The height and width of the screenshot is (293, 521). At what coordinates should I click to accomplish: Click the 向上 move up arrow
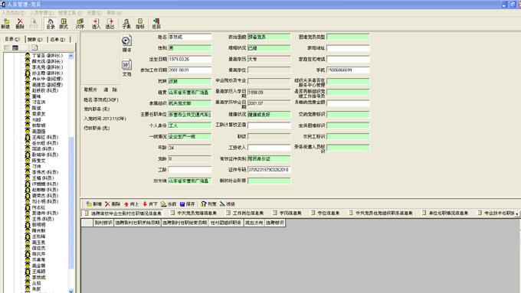point(131,203)
